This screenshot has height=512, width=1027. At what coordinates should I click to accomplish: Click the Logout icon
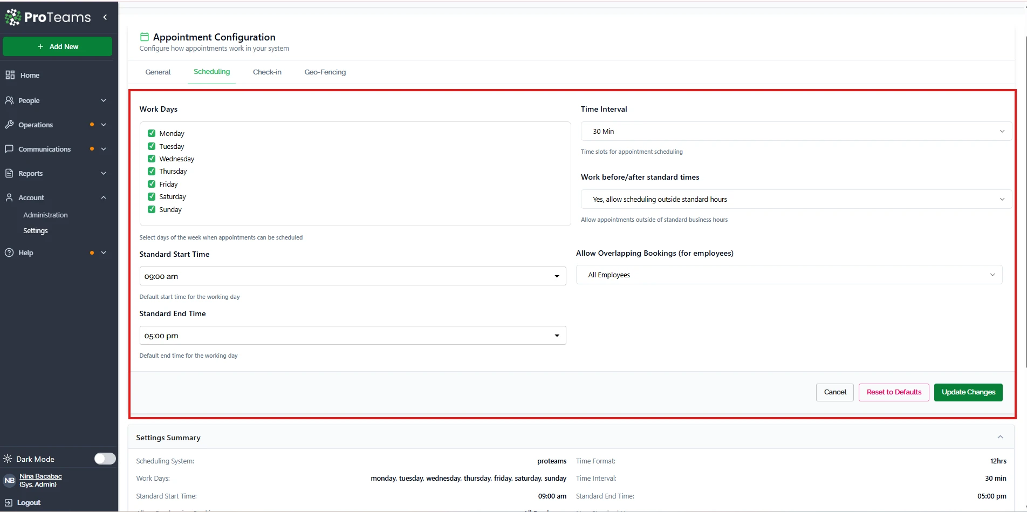click(9, 502)
